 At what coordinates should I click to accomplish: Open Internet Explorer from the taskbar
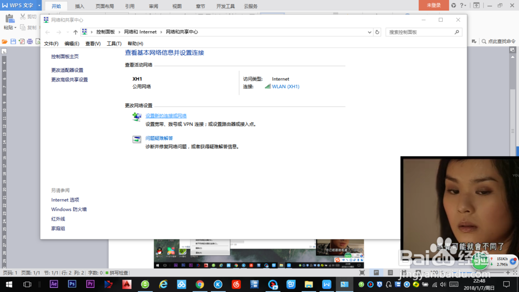coord(163,284)
